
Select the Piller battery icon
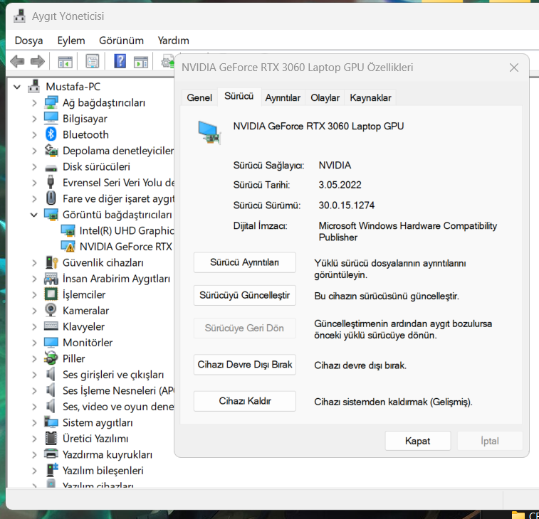[51, 358]
